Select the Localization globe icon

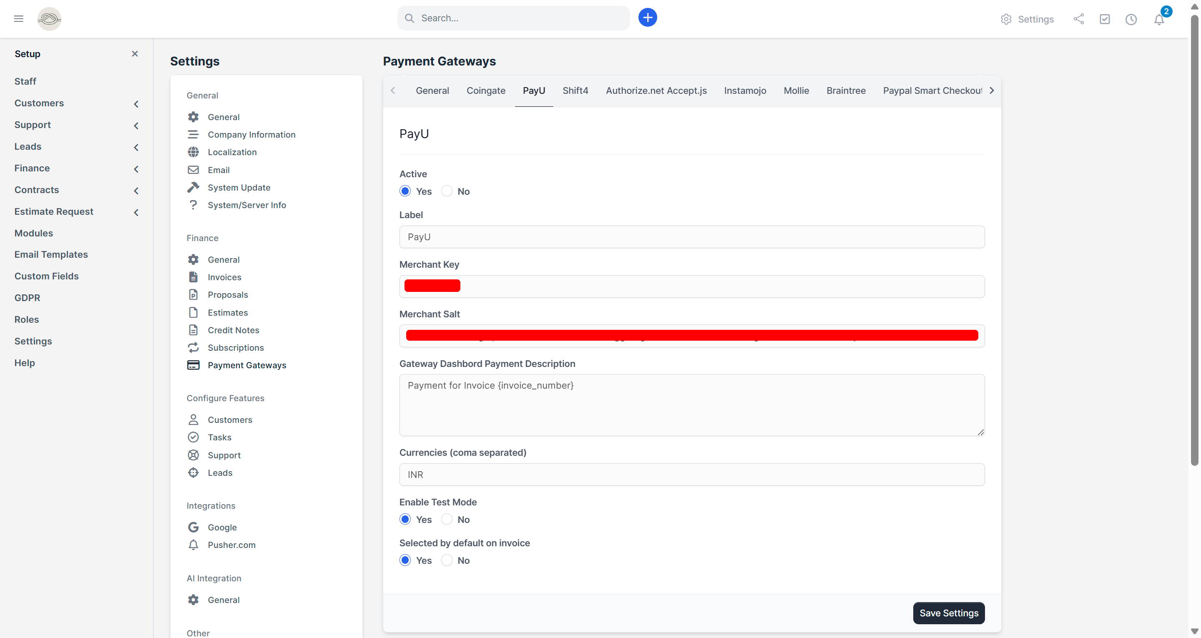click(x=193, y=151)
